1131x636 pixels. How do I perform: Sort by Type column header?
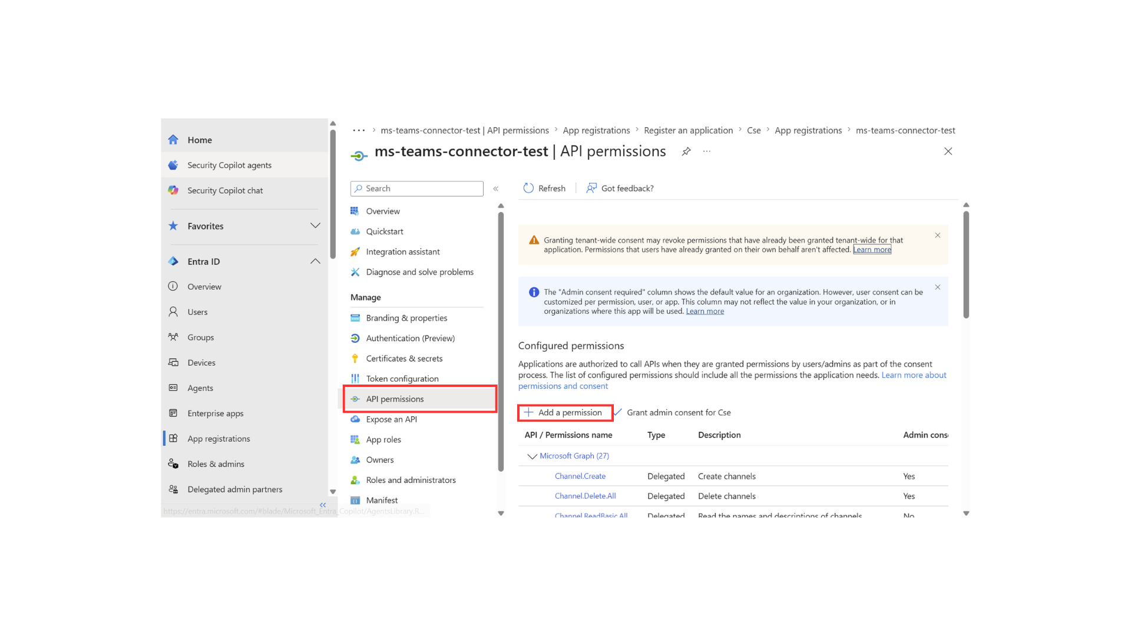click(x=656, y=435)
